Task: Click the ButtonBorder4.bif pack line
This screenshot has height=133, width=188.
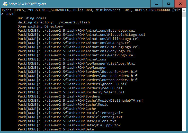Action: 77,72
